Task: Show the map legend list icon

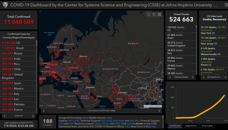Action: (x=154, y=15)
